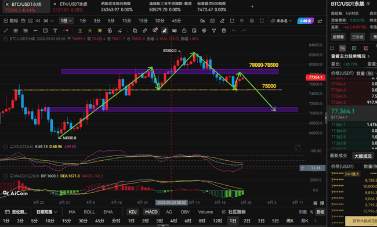Image resolution: width=377 pixels, height=227 pixels.
Task: Collapse the MACD indicator pane header
Action: [x=5, y=176]
